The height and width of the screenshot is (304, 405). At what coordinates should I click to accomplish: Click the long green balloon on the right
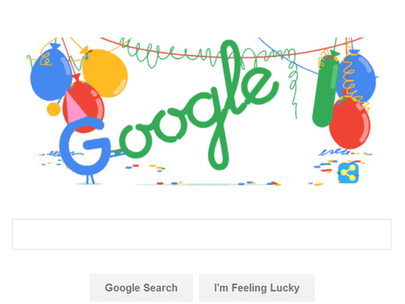(x=325, y=91)
